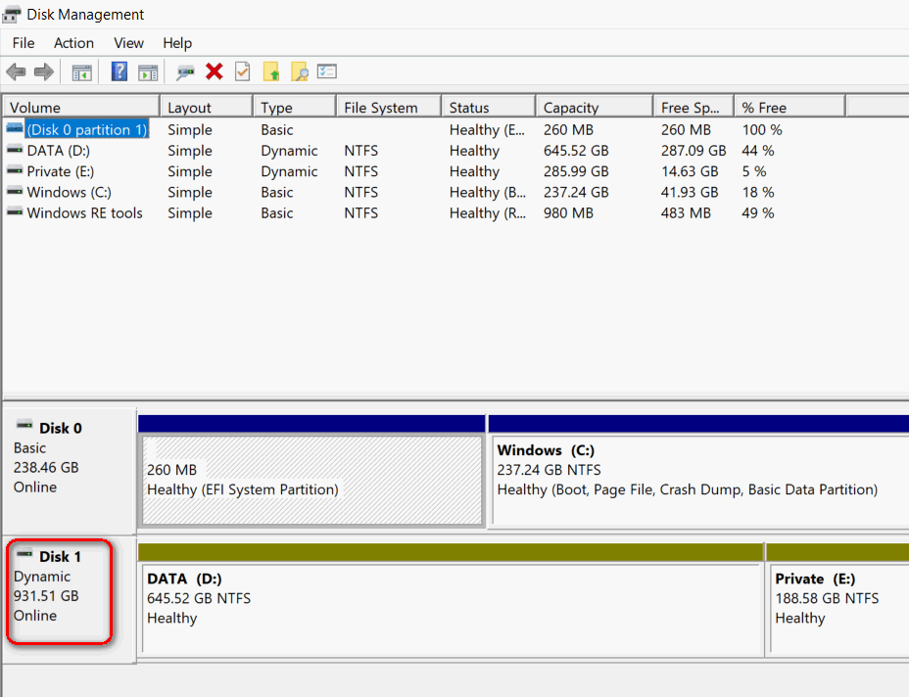909x697 pixels.
Task: Sort by the Free Space column header
Action: point(694,107)
